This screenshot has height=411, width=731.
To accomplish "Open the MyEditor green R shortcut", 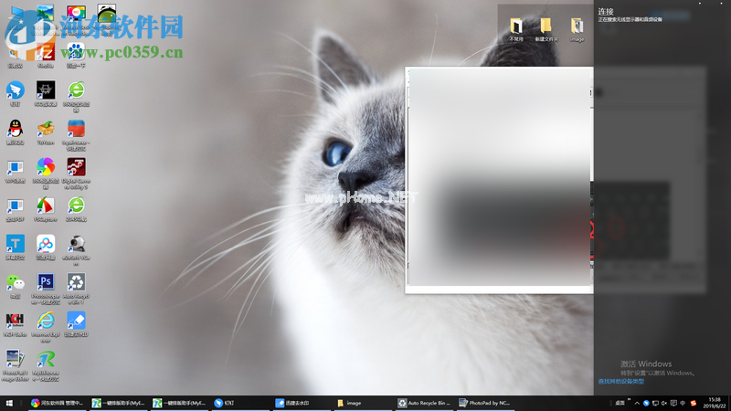I will [x=45, y=366].
